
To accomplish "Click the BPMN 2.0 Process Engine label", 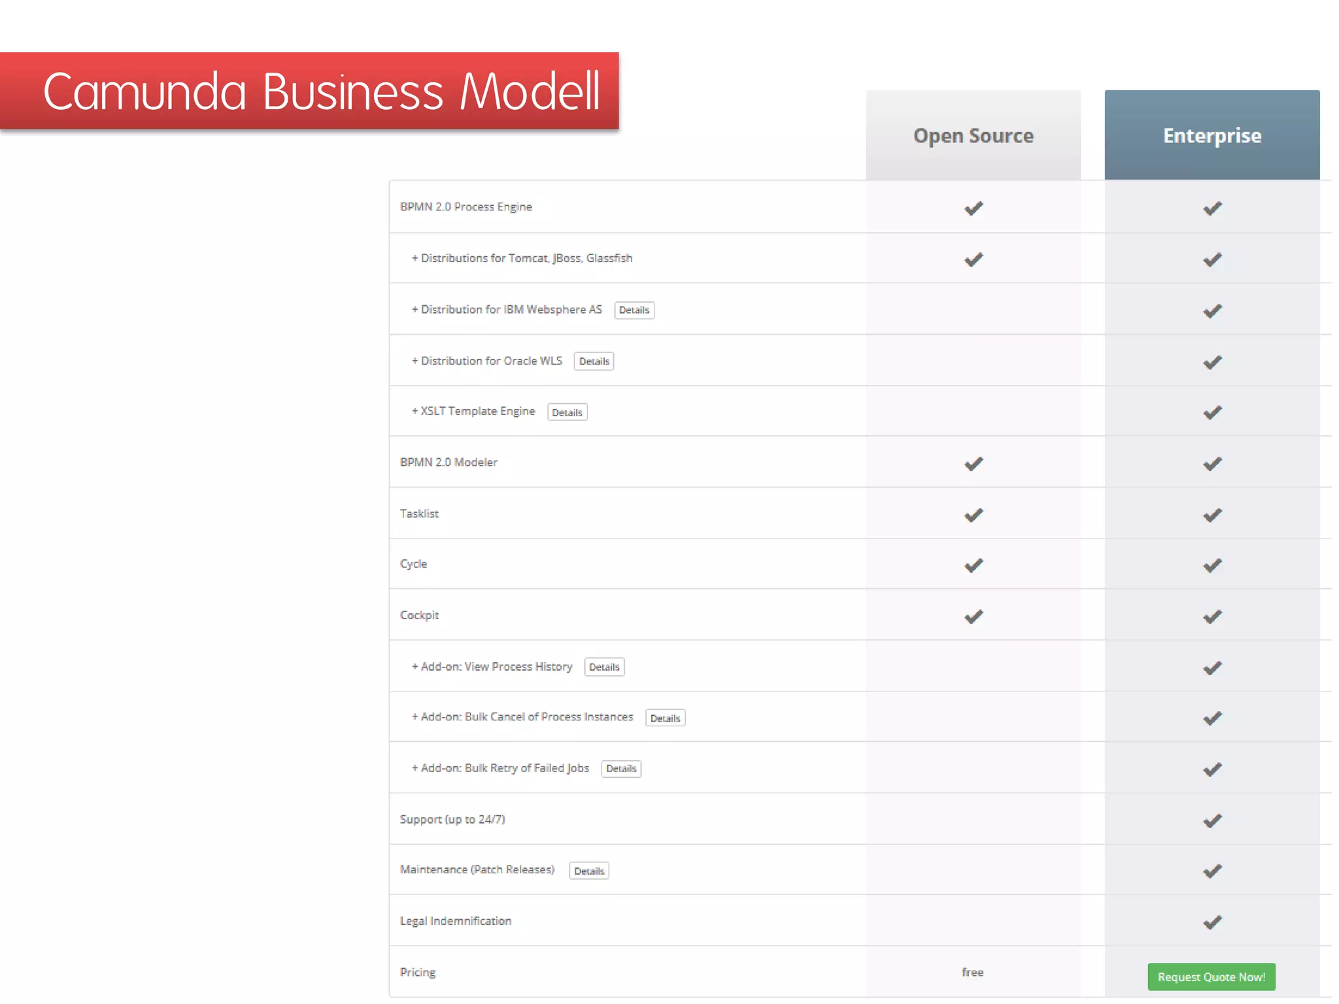I will pyautogui.click(x=466, y=207).
